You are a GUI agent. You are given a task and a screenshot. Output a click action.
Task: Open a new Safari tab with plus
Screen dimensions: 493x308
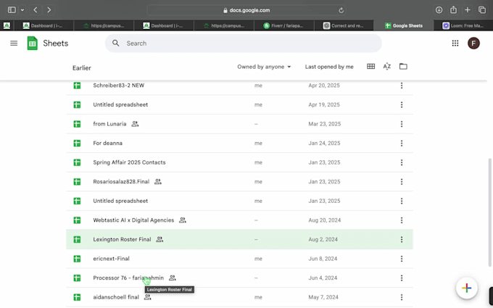pyautogui.click(x=468, y=10)
